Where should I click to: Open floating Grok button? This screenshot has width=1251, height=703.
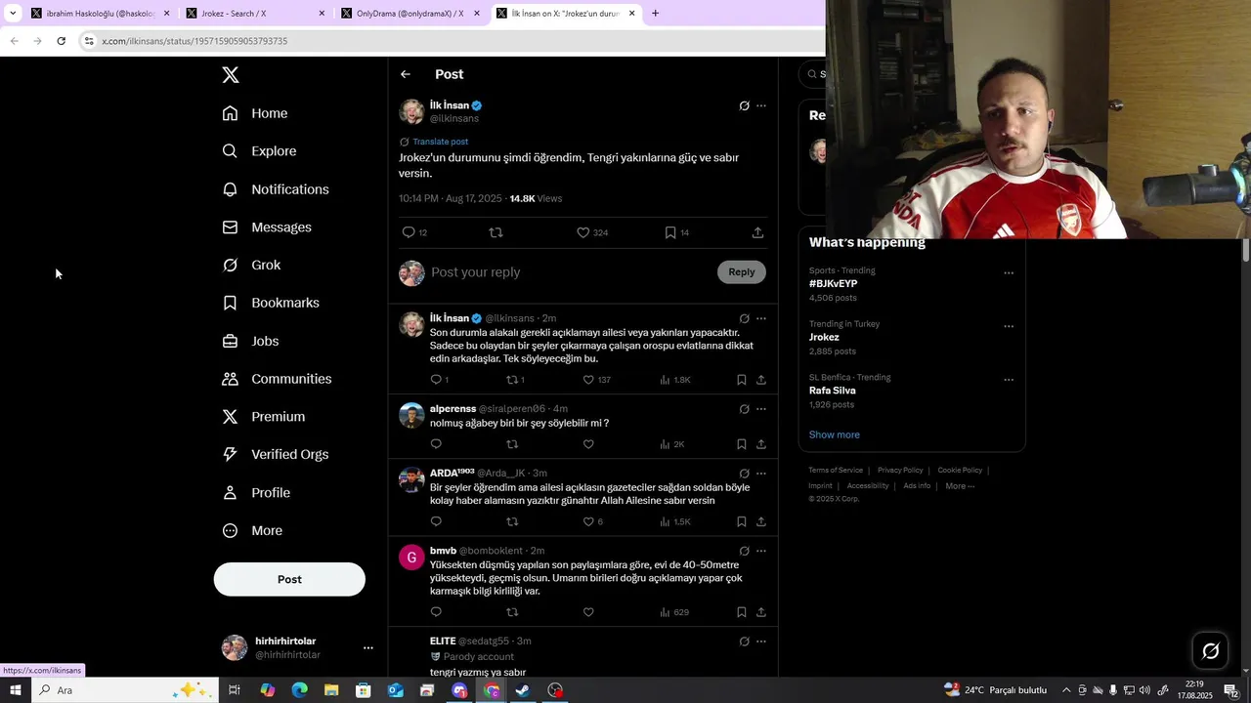click(1210, 651)
